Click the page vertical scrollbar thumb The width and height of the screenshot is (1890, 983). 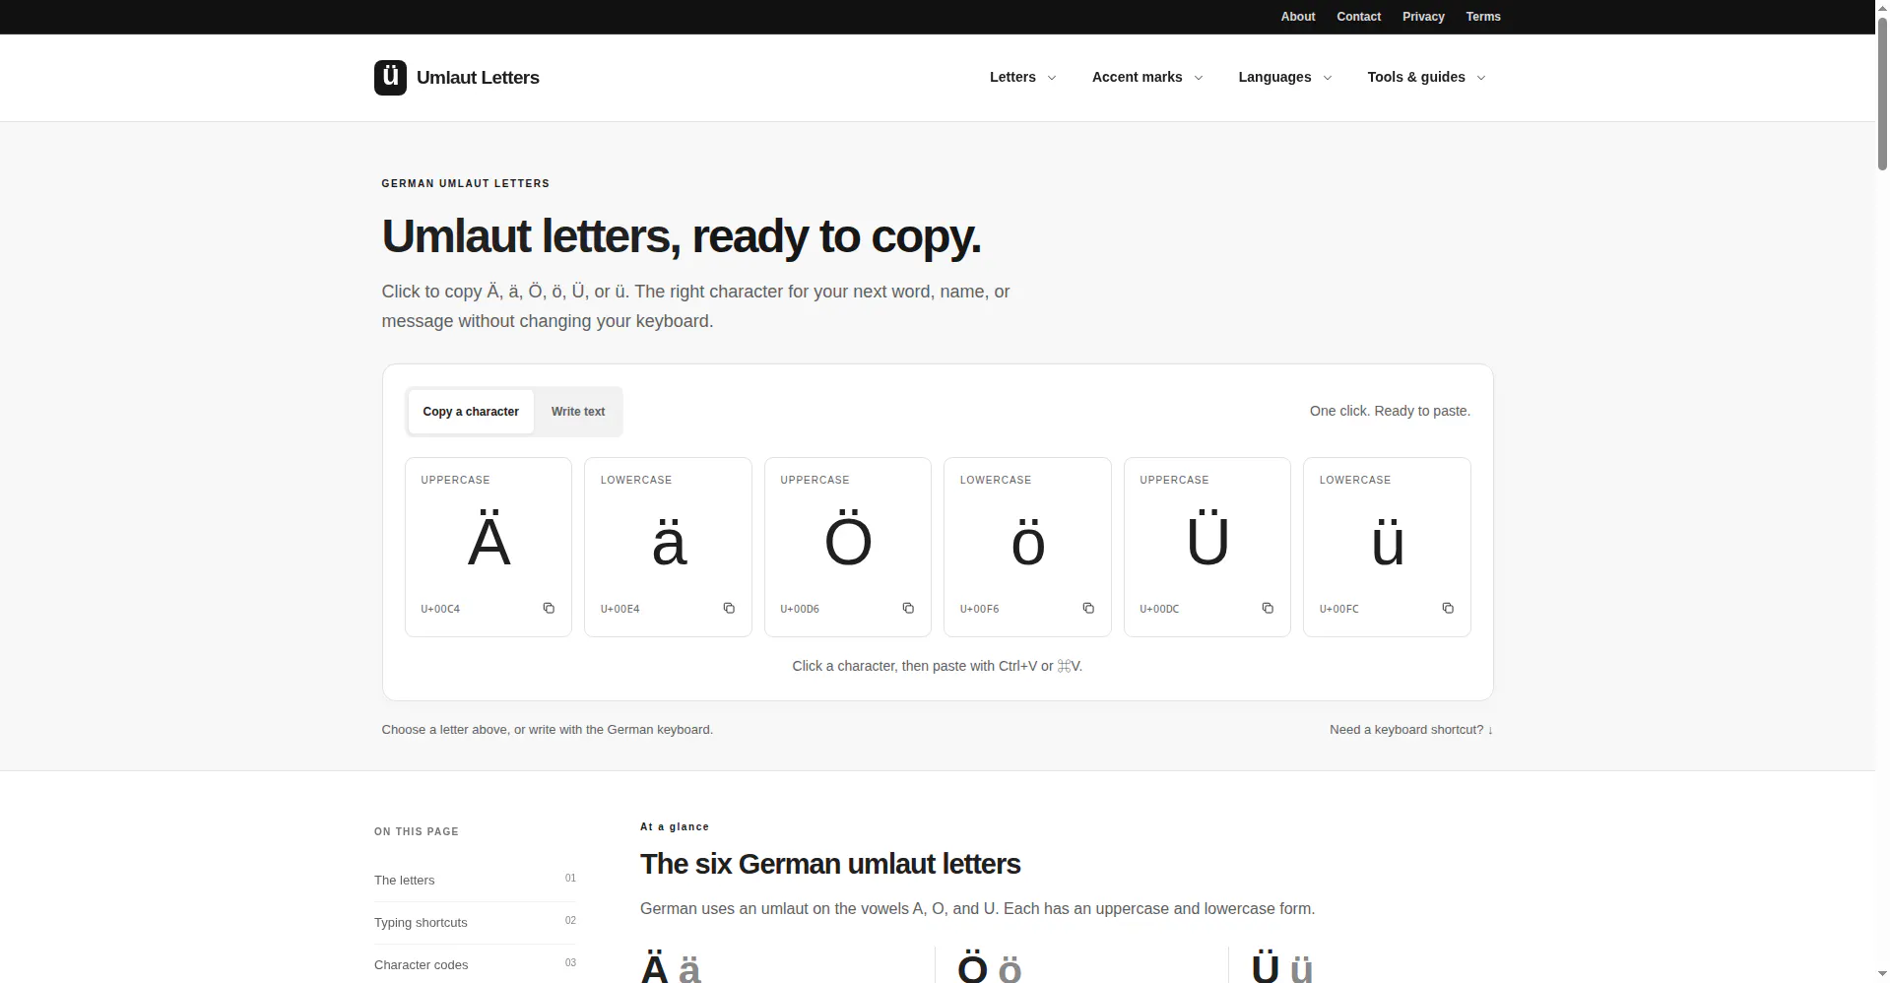pyautogui.click(x=1882, y=94)
